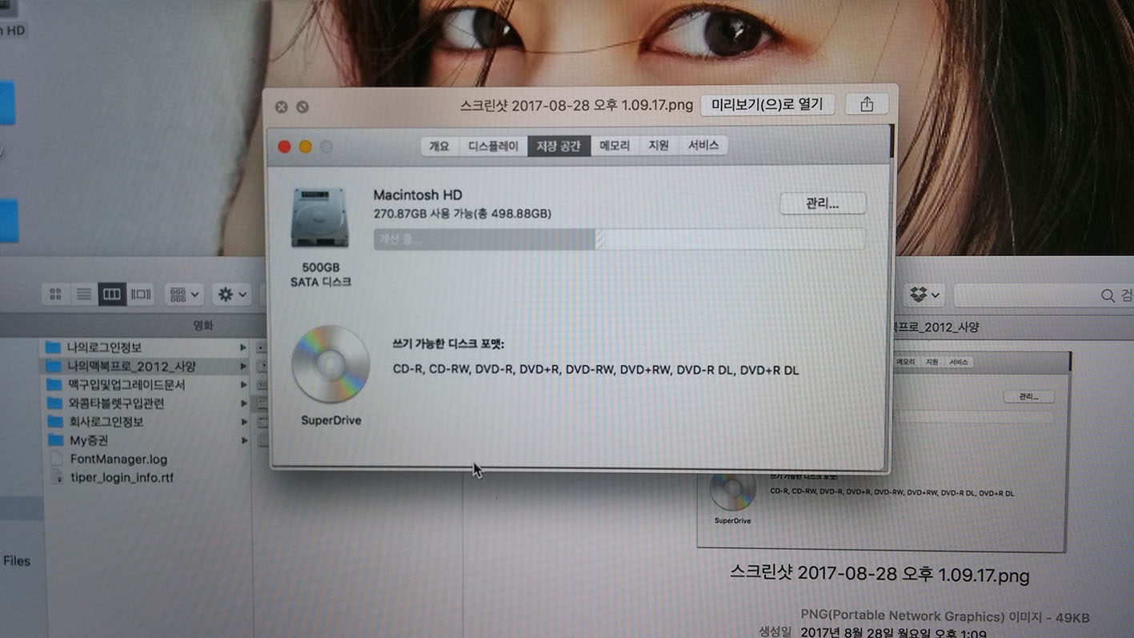Image resolution: width=1134 pixels, height=638 pixels.
Task: Select the 개요 tab
Action: pyautogui.click(x=439, y=146)
